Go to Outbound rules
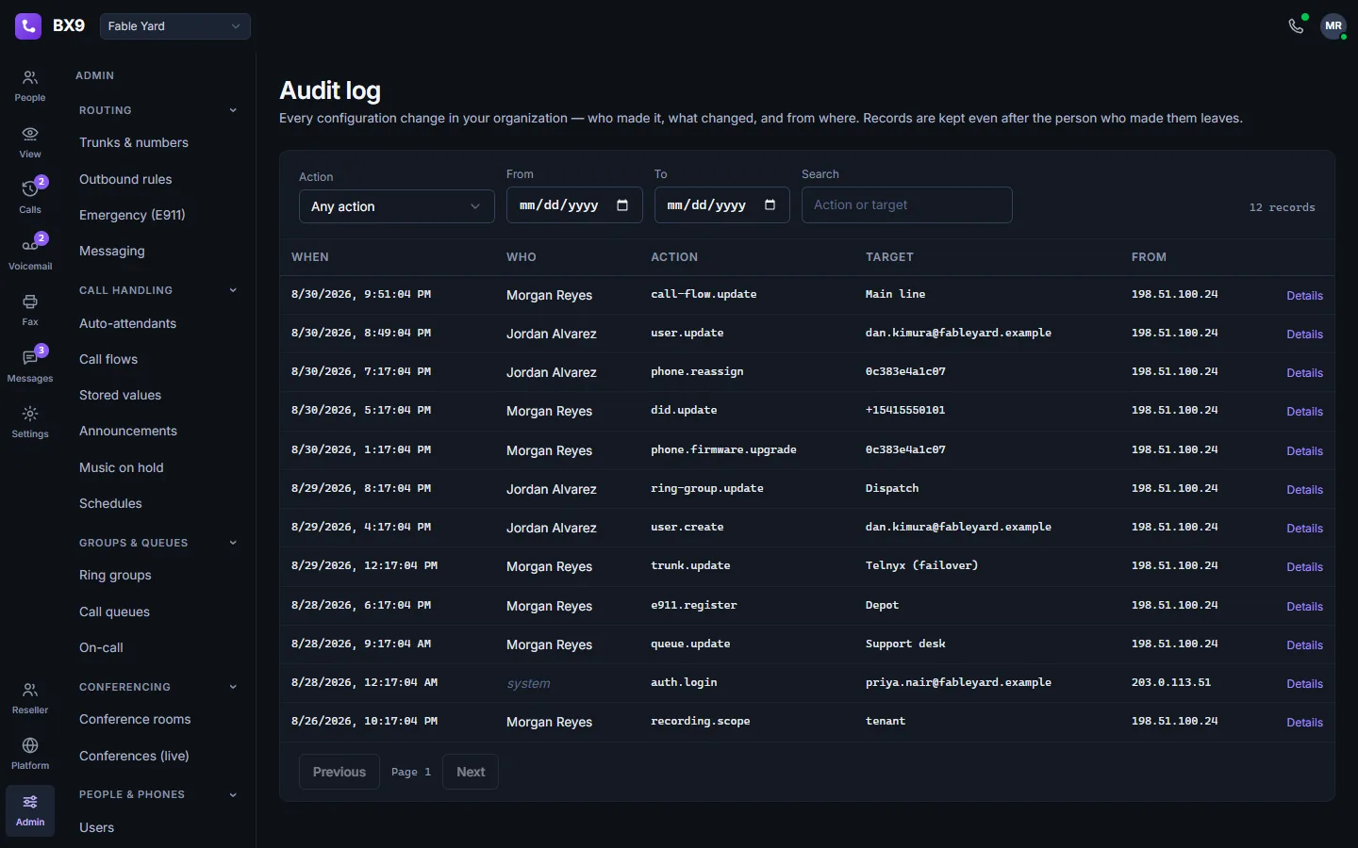 125,179
